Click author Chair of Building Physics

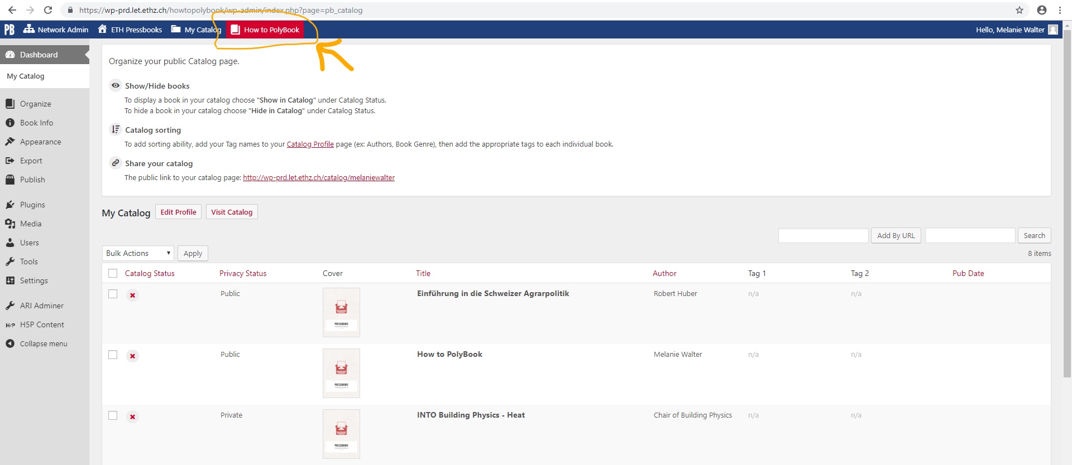pyautogui.click(x=692, y=415)
